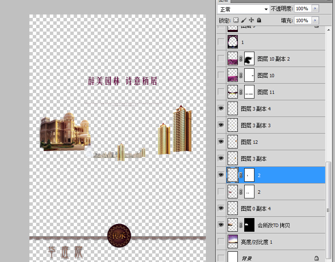
Task: Select layer name 图层 12
Action: tap(249, 142)
